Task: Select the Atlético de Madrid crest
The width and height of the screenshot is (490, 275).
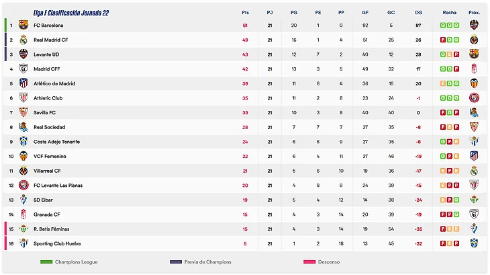Action: (x=23, y=83)
